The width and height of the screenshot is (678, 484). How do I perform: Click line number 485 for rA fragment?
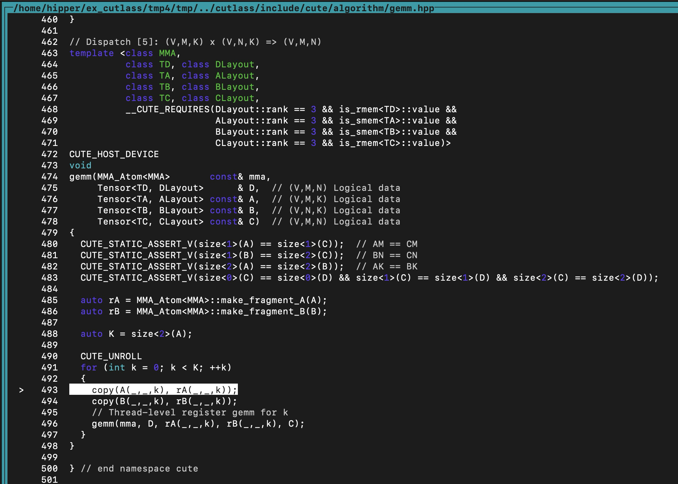click(49, 300)
